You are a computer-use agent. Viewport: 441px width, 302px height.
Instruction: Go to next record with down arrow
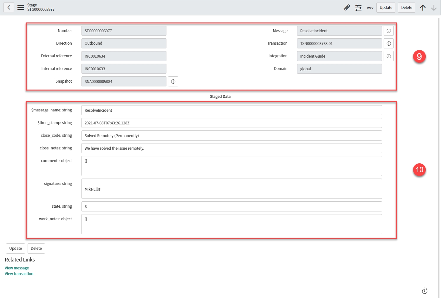point(434,8)
